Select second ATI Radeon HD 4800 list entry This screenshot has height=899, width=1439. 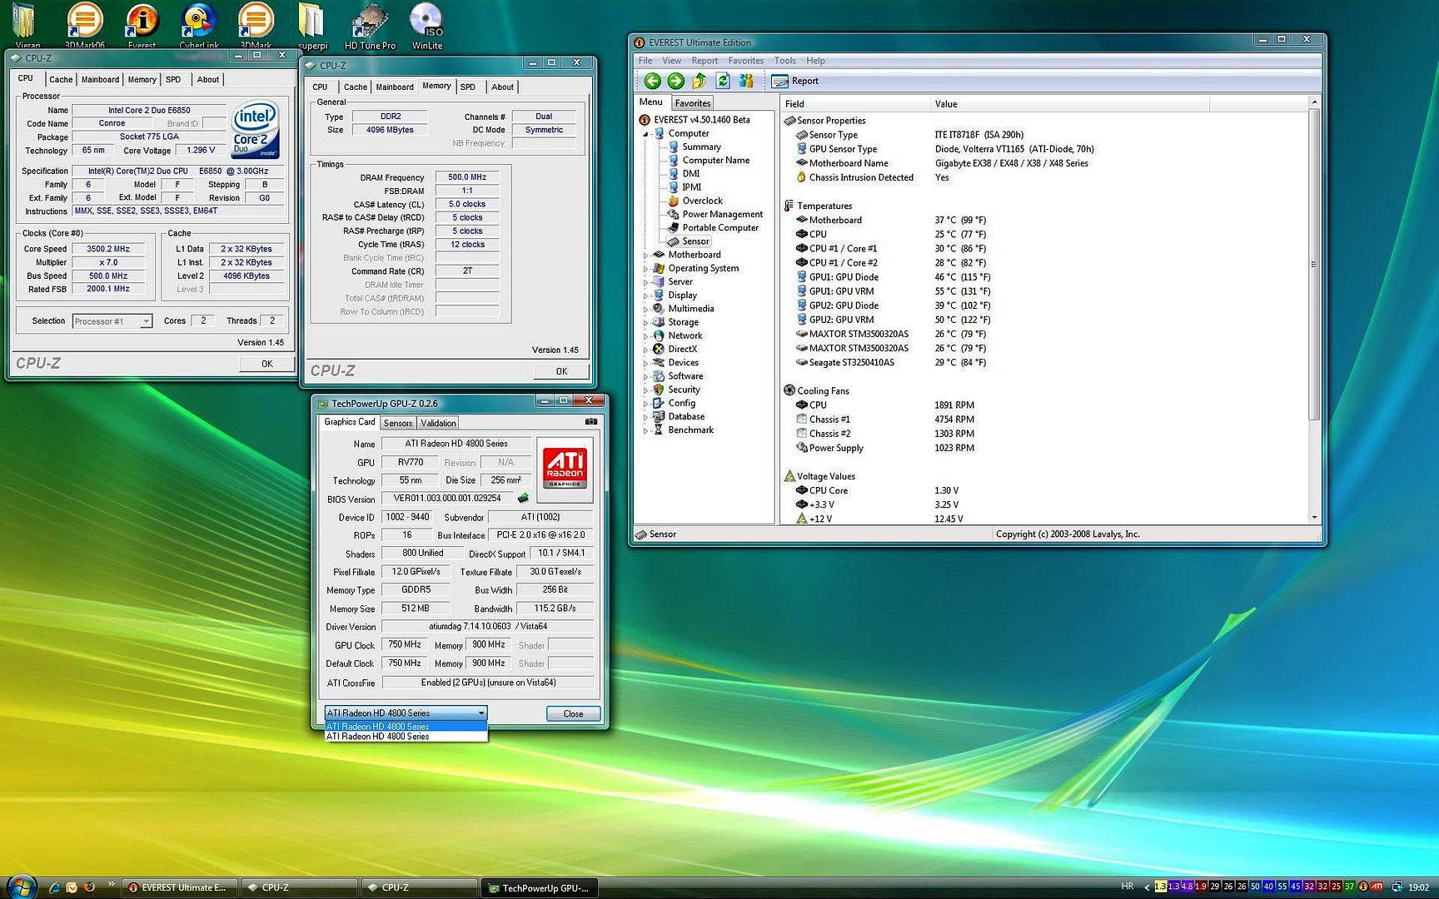point(406,737)
